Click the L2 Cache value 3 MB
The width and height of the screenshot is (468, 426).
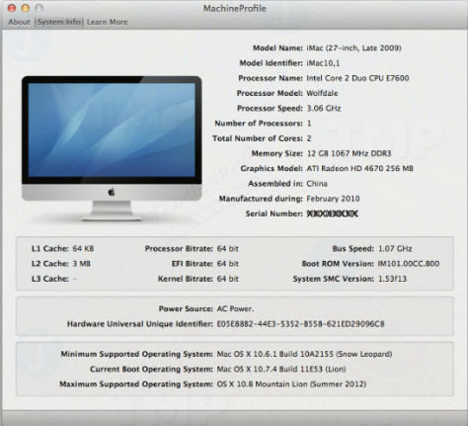coord(81,264)
